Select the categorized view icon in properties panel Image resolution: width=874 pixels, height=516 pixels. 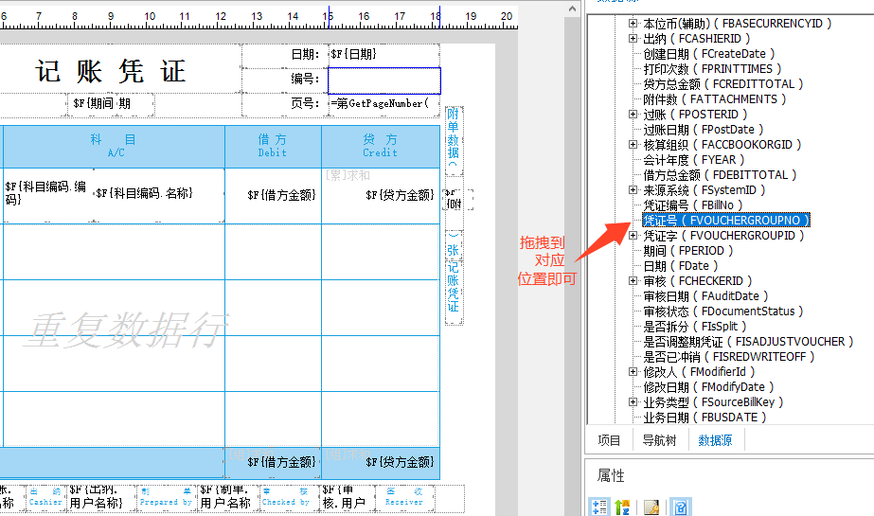[x=599, y=507]
